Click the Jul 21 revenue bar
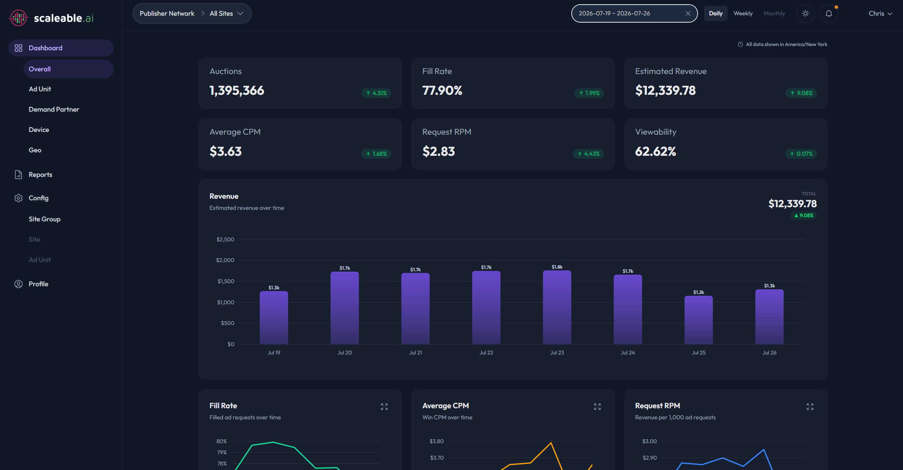Viewport: 903px width, 470px height. tap(415, 309)
